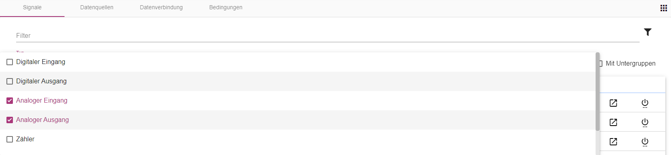Screen dimensions: 671x155
Task: Enable Mit Untergruppen checkbox
Action: click(601, 64)
